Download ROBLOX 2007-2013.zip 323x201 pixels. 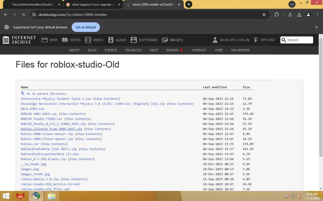(39, 114)
